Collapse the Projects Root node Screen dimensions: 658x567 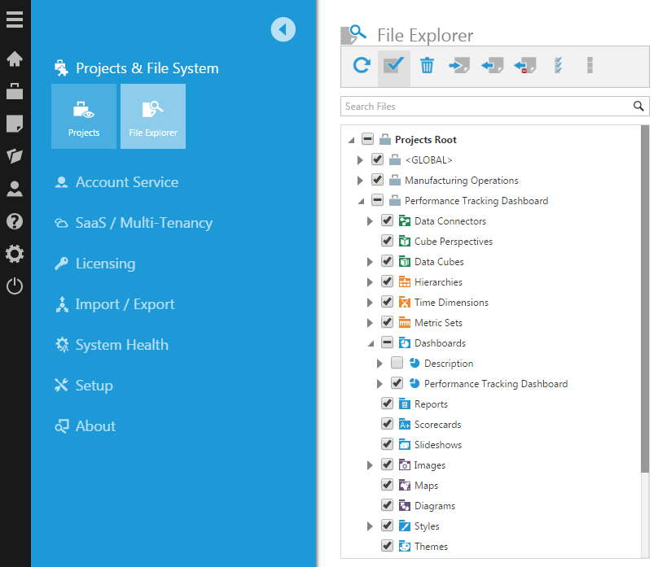[351, 140]
